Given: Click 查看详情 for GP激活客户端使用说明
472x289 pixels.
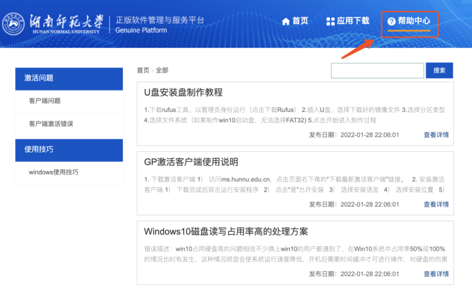Looking at the screenshot, I should 436,204.
